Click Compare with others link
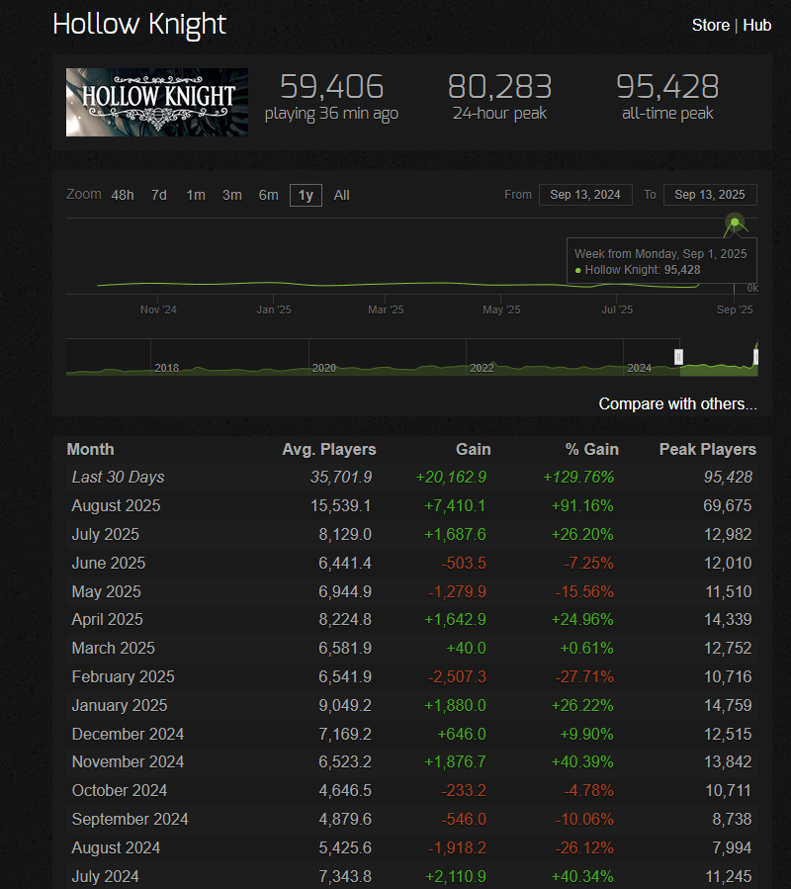 (x=677, y=403)
